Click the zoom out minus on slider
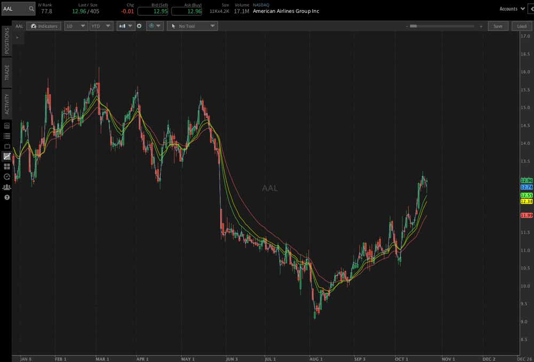The height and width of the screenshot is (362, 534). 406,26
